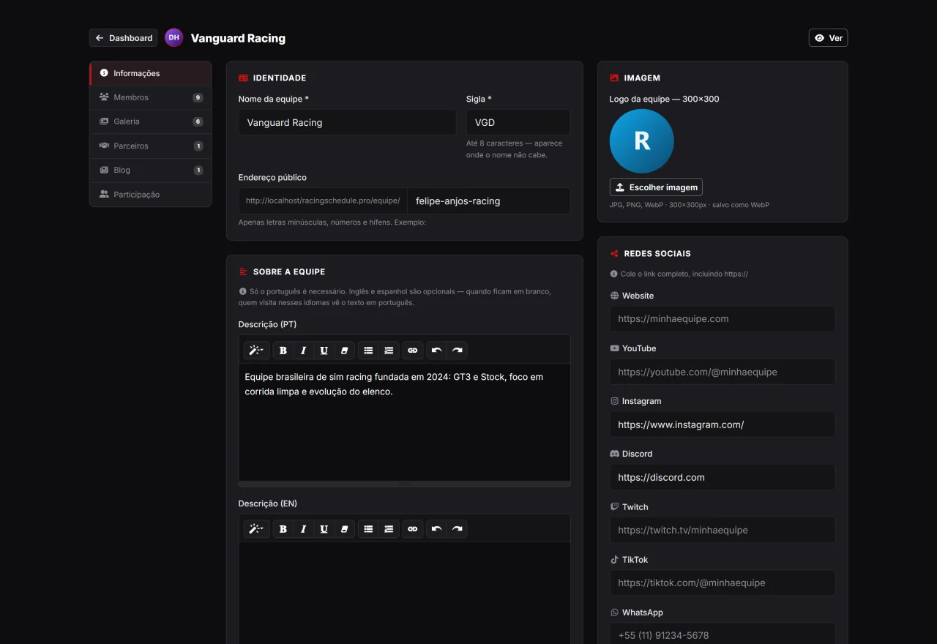This screenshot has height=644, width=937.
Task: Open magic wand style menu in Descrição (PT)
Action: coord(257,351)
